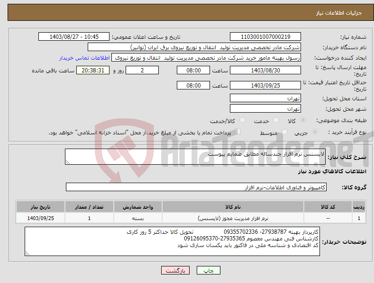This screenshot has width=374, height=283.
Task: Click the delivery city field تهران
Action: (265, 109)
